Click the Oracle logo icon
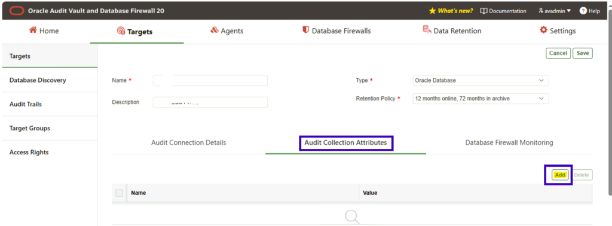The height and width of the screenshot is (226, 612). (17, 11)
